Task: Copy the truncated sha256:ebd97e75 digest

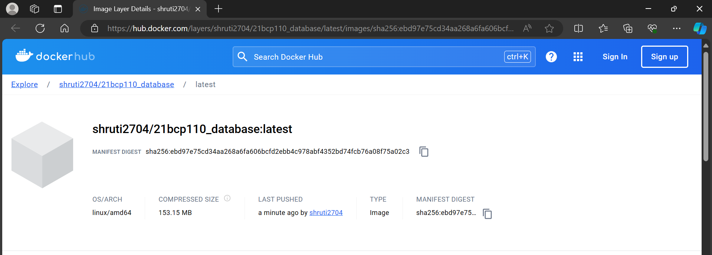Action: pyautogui.click(x=487, y=214)
